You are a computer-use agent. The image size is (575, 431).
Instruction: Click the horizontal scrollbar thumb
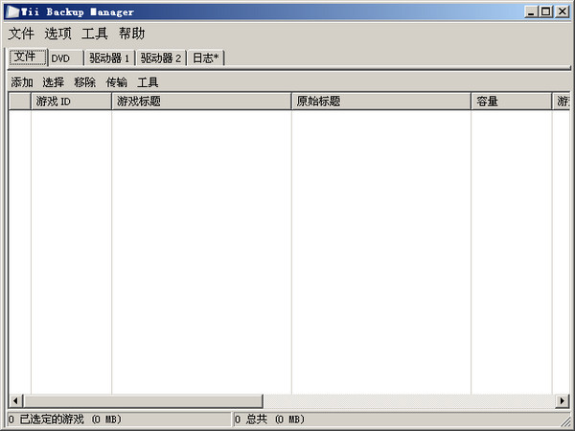(142, 400)
